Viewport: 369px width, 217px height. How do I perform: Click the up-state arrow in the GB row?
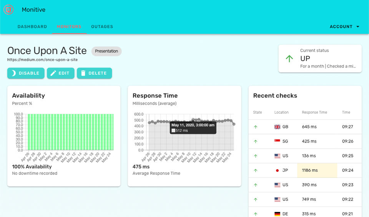[256, 127]
